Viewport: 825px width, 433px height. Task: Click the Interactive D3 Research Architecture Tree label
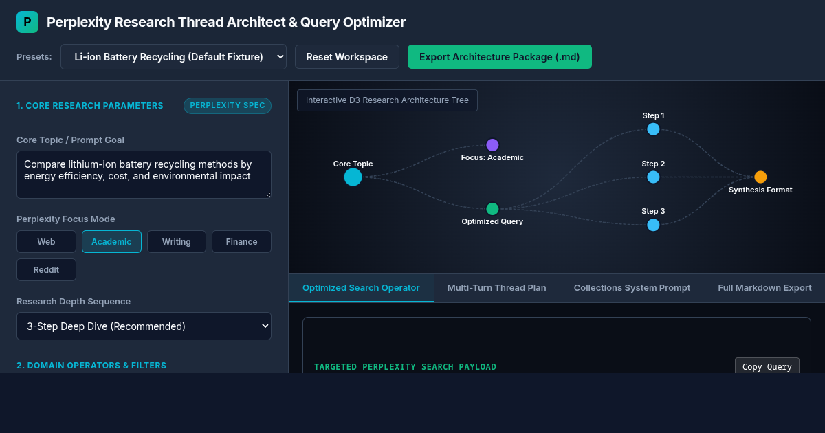387,100
